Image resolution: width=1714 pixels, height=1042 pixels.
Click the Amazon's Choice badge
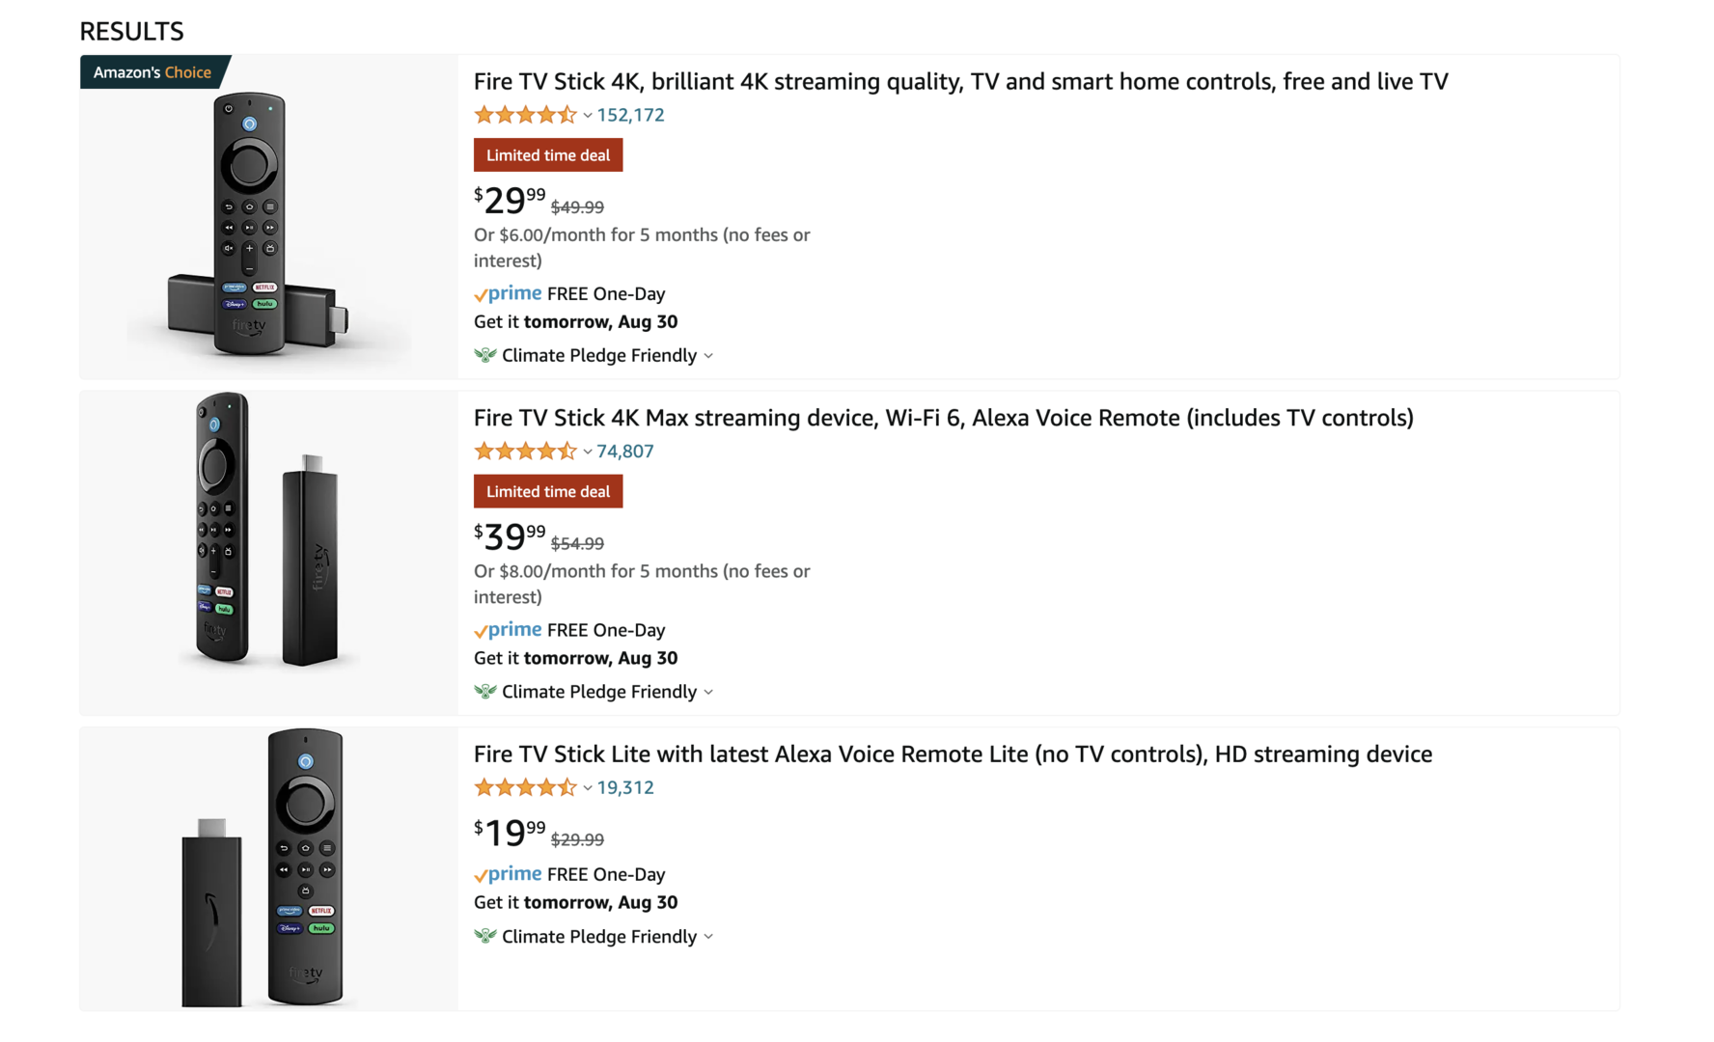(x=152, y=72)
